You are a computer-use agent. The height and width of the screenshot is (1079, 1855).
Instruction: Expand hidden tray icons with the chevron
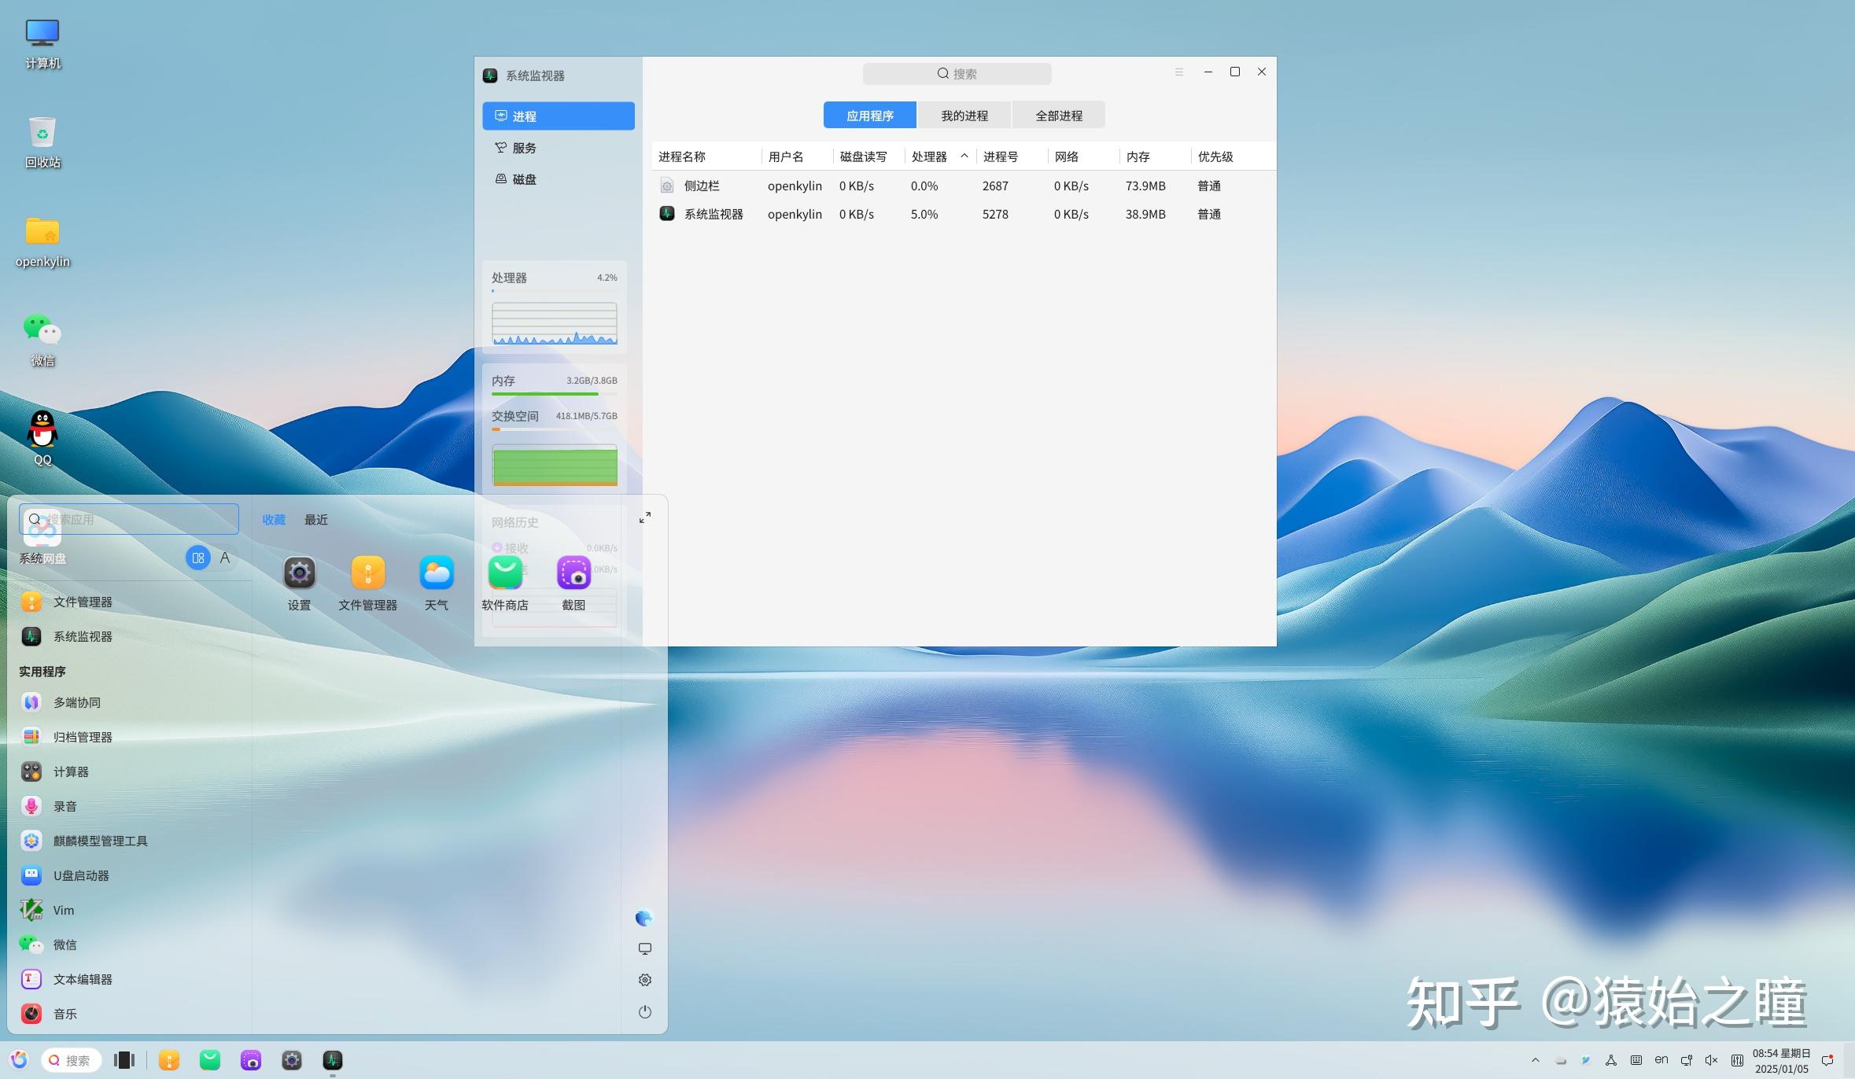coord(1537,1059)
